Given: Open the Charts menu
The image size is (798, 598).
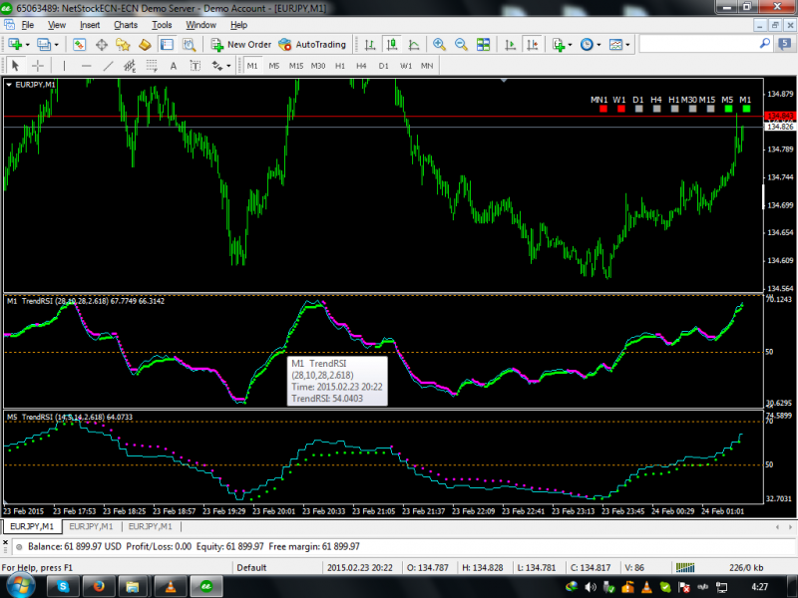Looking at the screenshot, I should pyautogui.click(x=126, y=24).
